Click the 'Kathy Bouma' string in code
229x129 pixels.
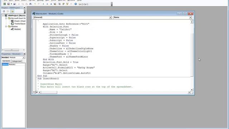(x=86, y=68)
